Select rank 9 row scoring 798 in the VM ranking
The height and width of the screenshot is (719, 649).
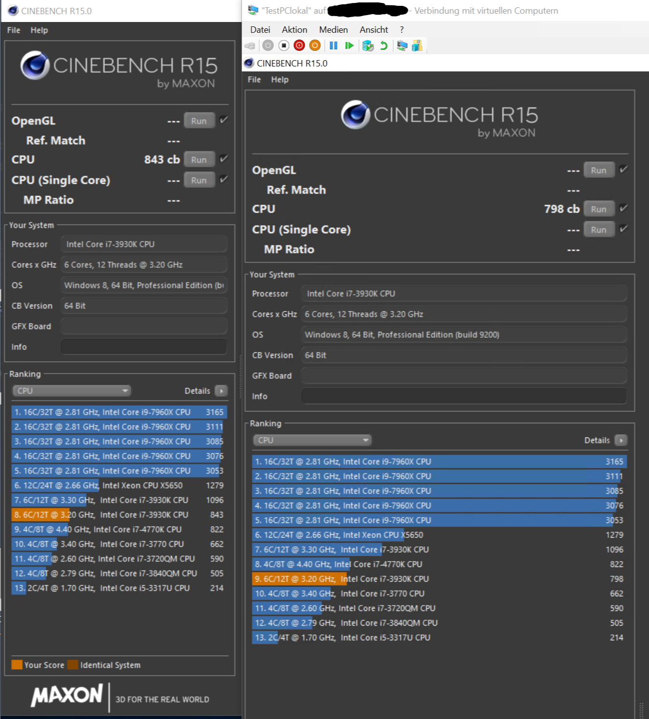pyautogui.click(x=440, y=579)
